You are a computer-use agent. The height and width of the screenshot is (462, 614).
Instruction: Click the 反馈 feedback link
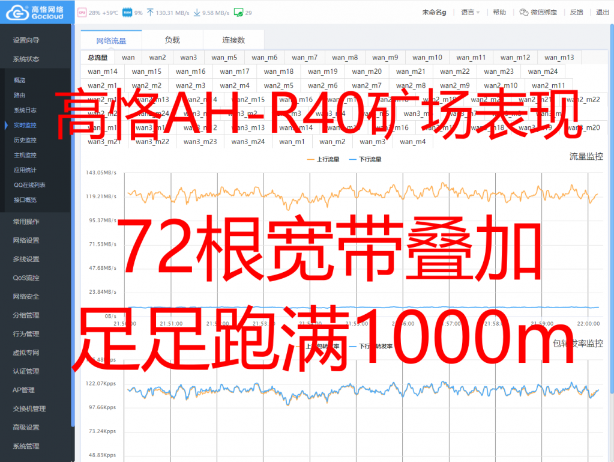tap(576, 12)
